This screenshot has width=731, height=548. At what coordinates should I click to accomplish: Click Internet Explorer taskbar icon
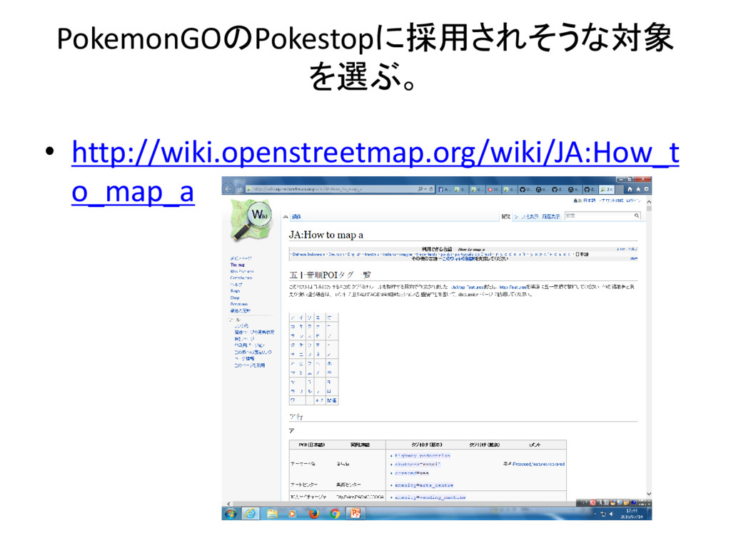(x=251, y=514)
